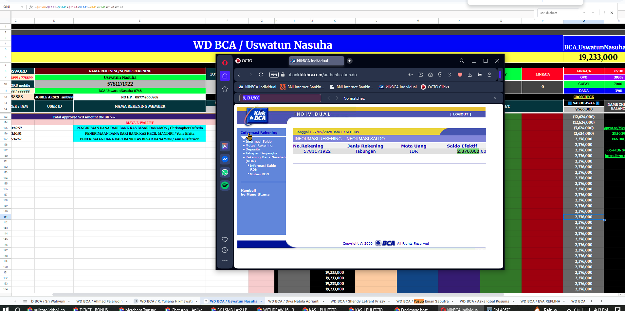This screenshot has height=311, width=625.
Task: Switch to WD BCA / Azka Iqbal Kusuma sheet
Action: [x=484, y=301]
